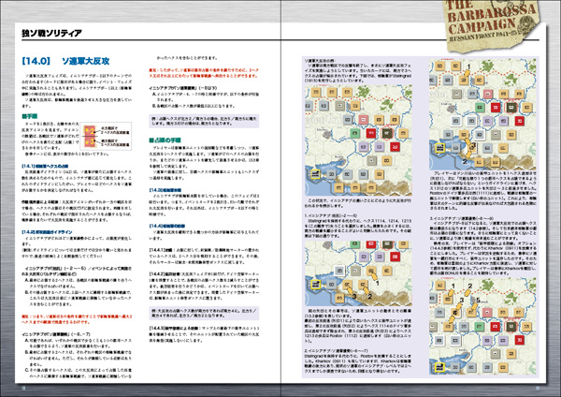The image size is (561, 397).
Task: Click the red note in the left column
Action: click(77, 319)
